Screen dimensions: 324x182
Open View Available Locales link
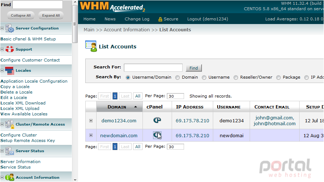pyautogui.click(x=24, y=114)
